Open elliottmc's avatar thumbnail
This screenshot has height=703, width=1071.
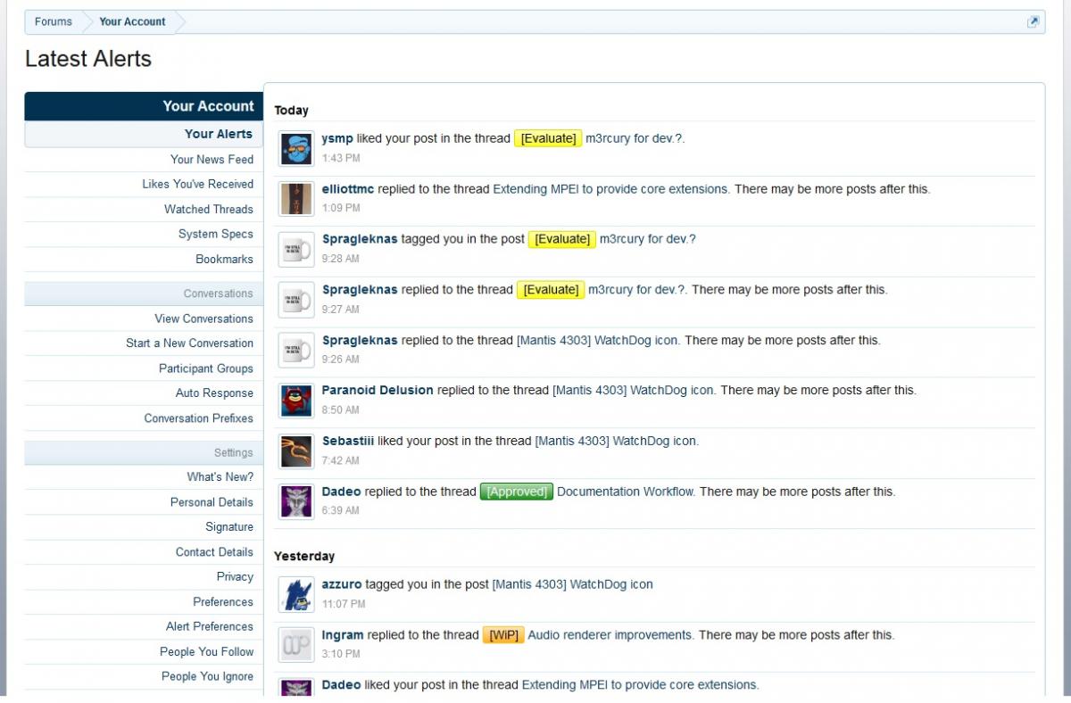click(296, 199)
